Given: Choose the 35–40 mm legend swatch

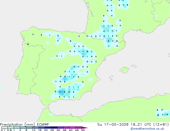Looking at the screenshot, I should point(66,128).
